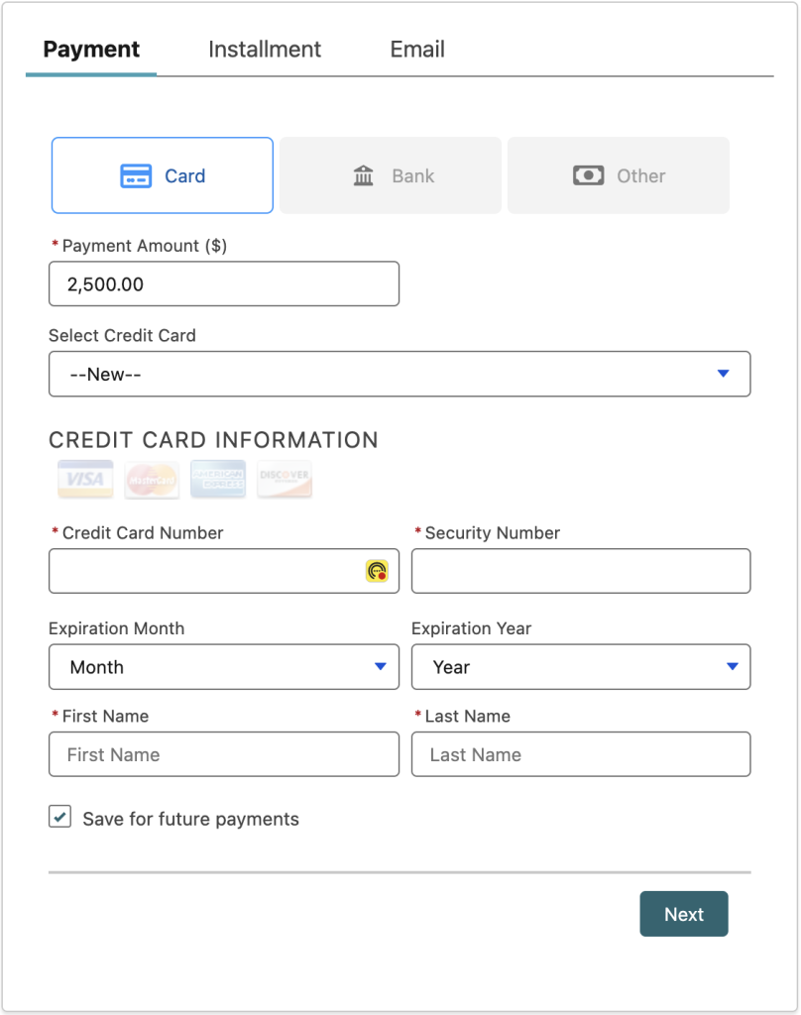801x1015 pixels.
Task: Open the Expiration Year dropdown
Action: [580, 667]
